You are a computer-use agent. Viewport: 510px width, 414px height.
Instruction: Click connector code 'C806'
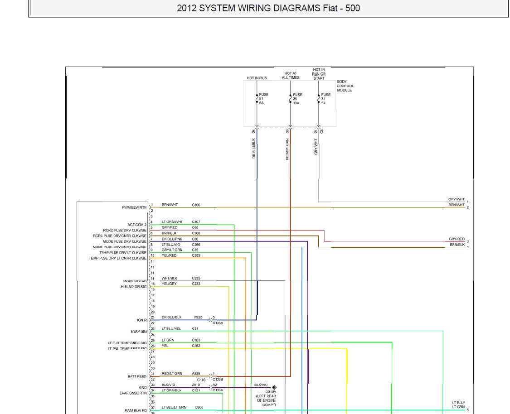coord(196,205)
